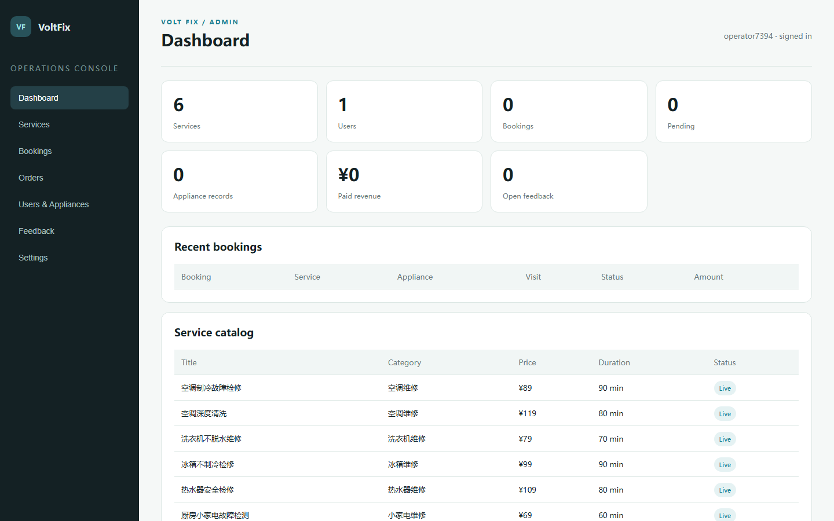Open Users & Appliances section

(x=69, y=204)
